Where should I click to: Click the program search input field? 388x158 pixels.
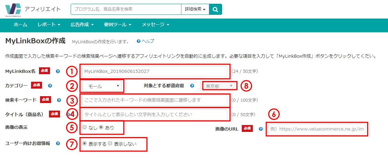(x=126, y=9)
